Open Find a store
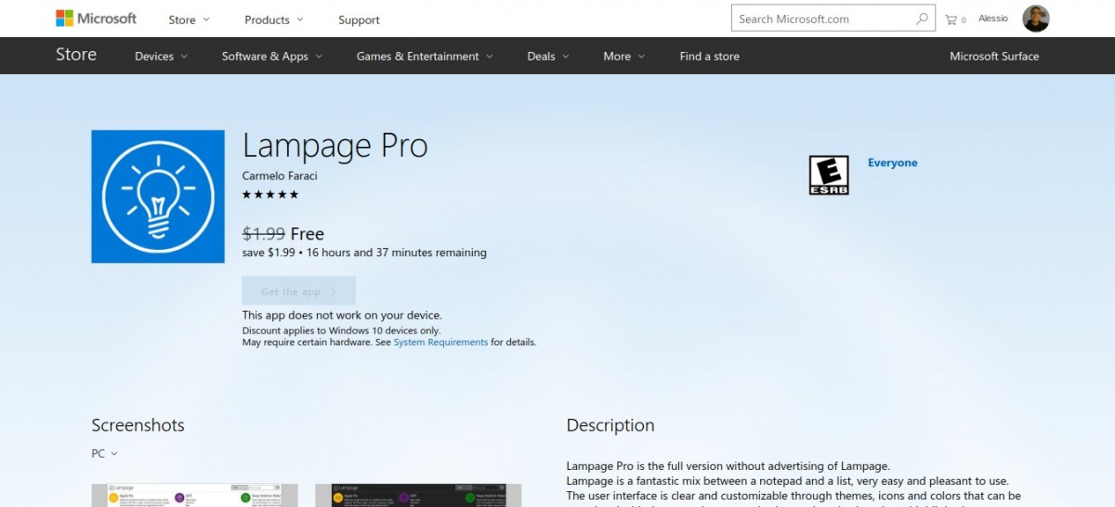Viewport: 1115px width, 507px height. click(x=710, y=56)
